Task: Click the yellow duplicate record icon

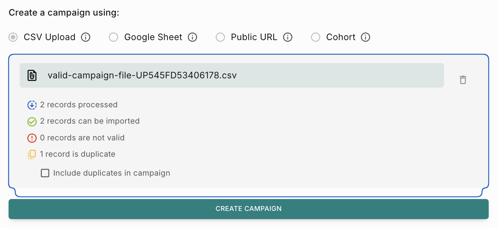Action: point(32,154)
